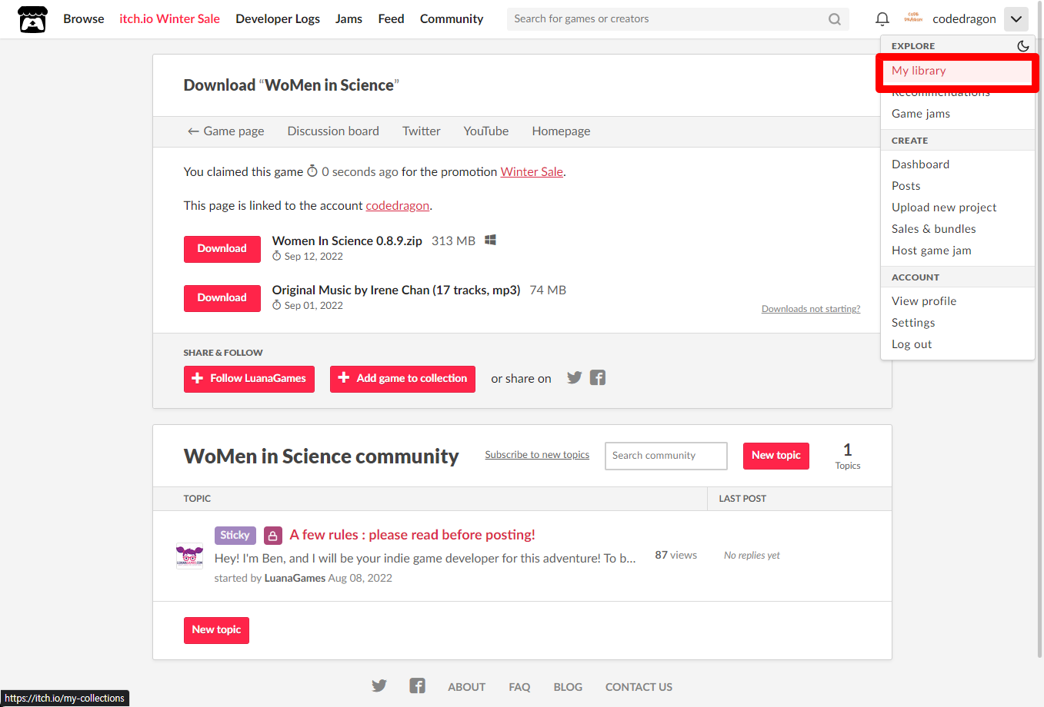This screenshot has width=1044, height=707.
Task: Click the itch.io logo icon
Action: tap(32, 19)
